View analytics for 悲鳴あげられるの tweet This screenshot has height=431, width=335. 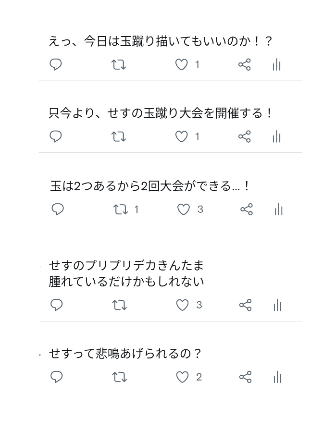click(x=277, y=377)
